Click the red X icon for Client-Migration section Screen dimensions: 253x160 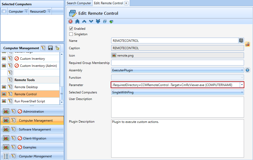pos(6,138)
